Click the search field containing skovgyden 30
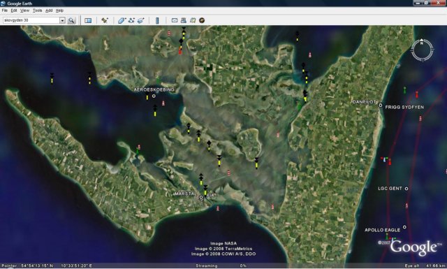This screenshot has width=447, height=269. 31,20
